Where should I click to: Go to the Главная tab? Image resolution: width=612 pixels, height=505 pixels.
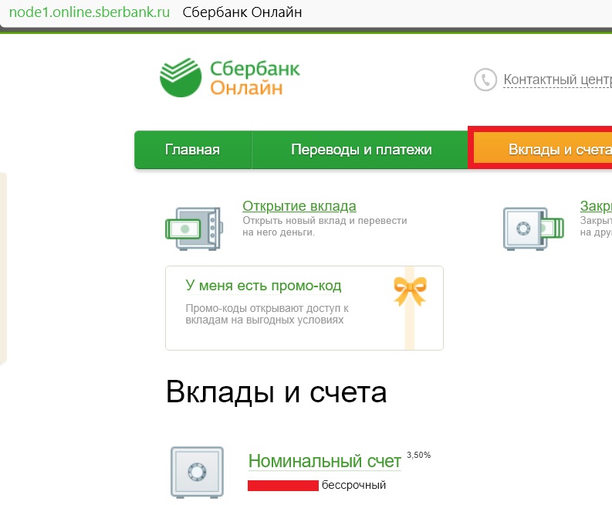(x=192, y=150)
